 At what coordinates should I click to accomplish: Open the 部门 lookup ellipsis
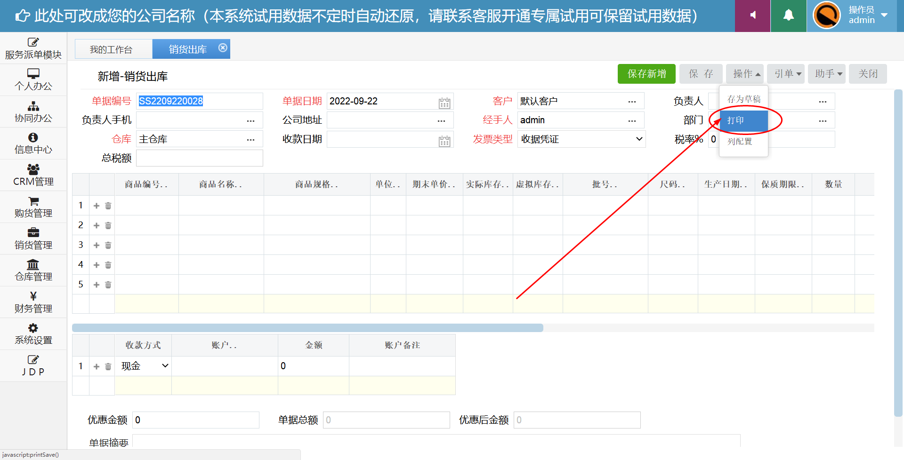[823, 121]
